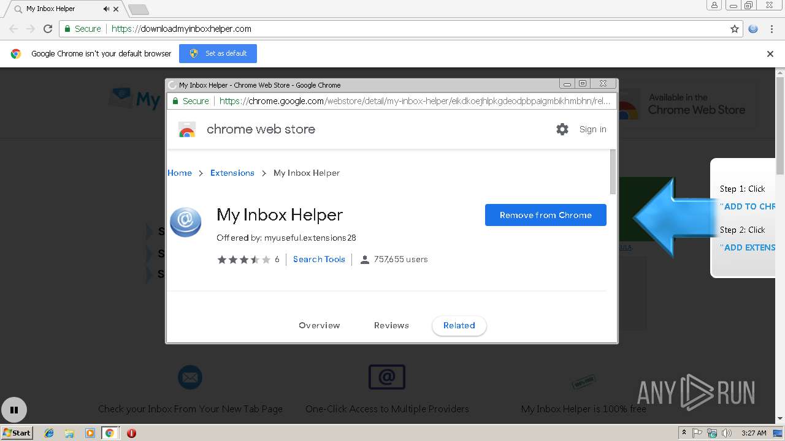The image size is (785, 441).
Task: Mute the tab audio speaker icon
Action: pos(107,9)
